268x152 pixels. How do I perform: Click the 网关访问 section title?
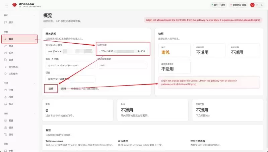click(x=51, y=34)
